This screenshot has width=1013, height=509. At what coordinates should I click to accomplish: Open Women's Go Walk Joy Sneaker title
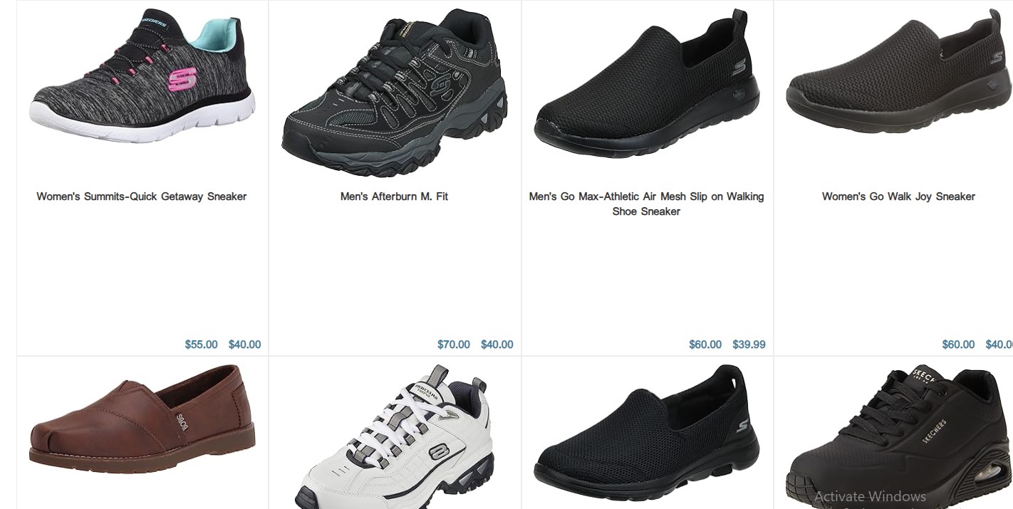[x=898, y=196]
